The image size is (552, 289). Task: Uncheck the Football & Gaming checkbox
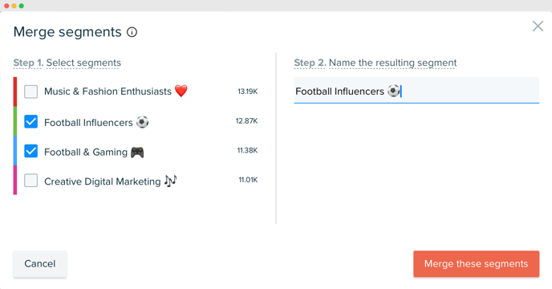(x=31, y=151)
